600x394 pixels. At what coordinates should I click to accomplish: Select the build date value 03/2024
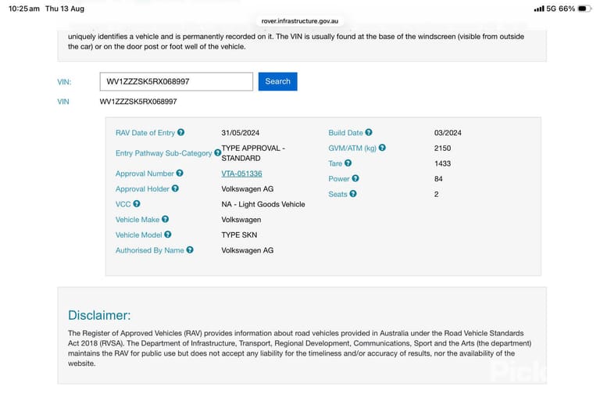448,133
